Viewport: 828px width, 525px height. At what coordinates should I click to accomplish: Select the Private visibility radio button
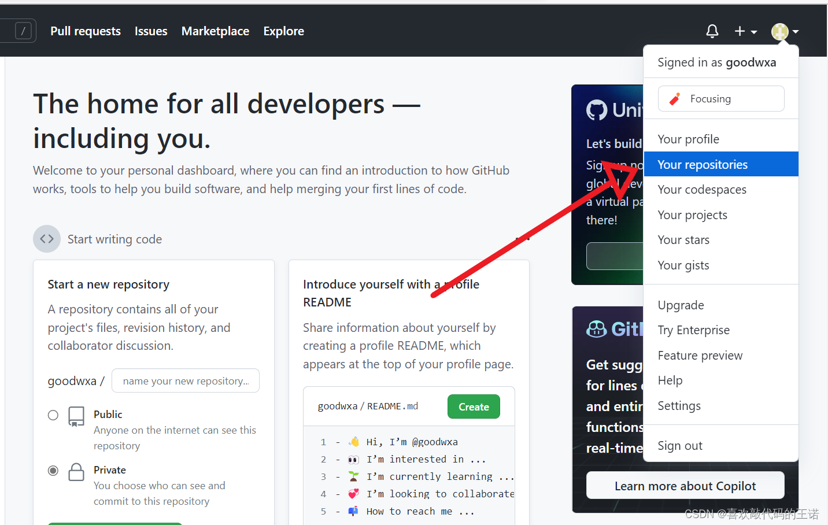[53, 471]
